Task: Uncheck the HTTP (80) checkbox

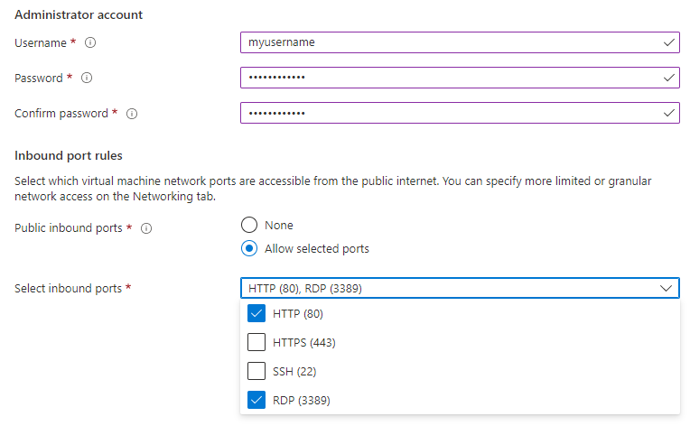Action: 256,314
